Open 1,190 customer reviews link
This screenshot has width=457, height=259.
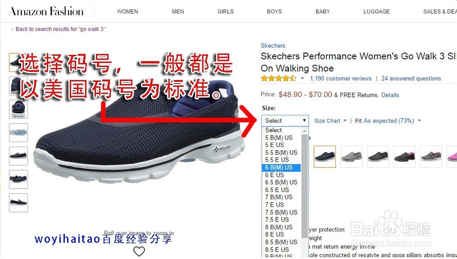(x=341, y=79)
